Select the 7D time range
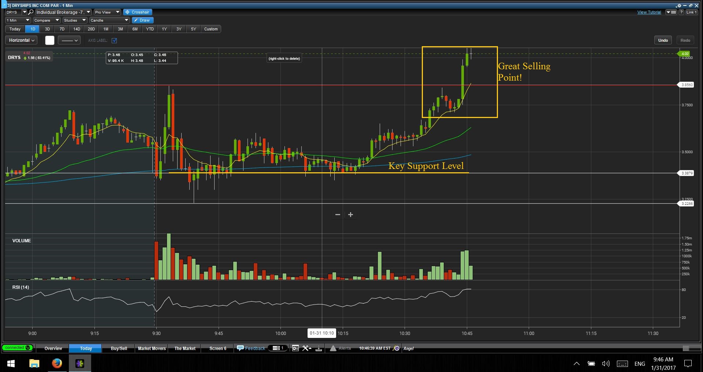Image resolution: width=703 pixels, height=372 pixels. coord(62,29)
